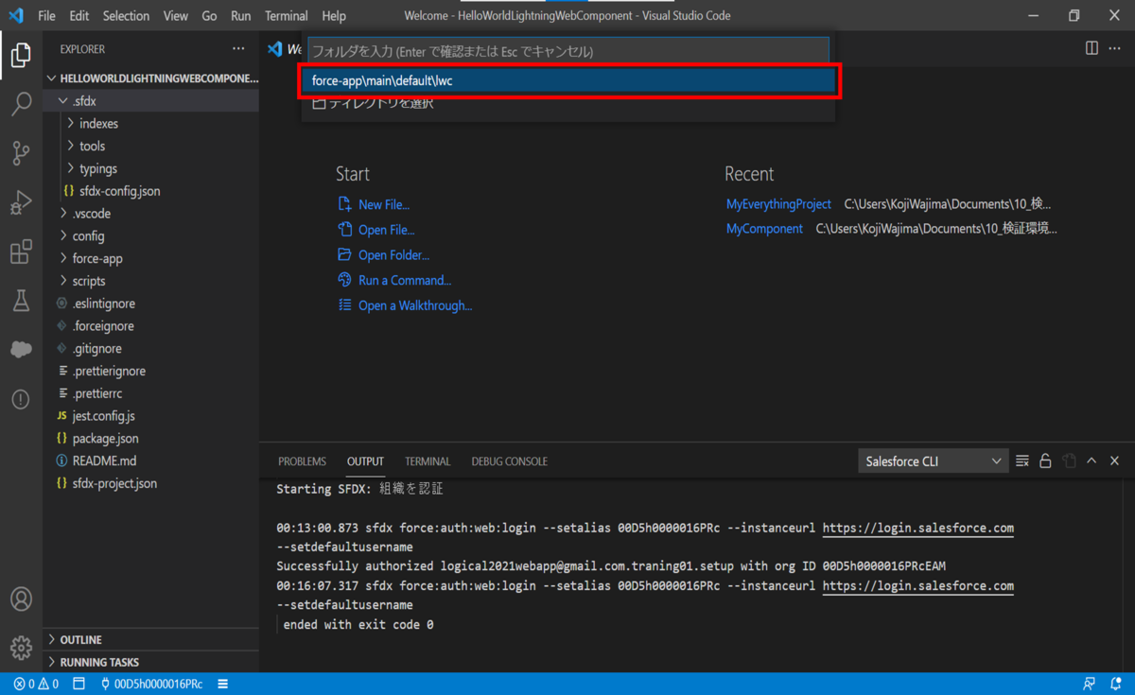The width and height of the screenshot is (1135, 695).
Task: Open recent project MyComponent
Action: [x=764, y=229]
